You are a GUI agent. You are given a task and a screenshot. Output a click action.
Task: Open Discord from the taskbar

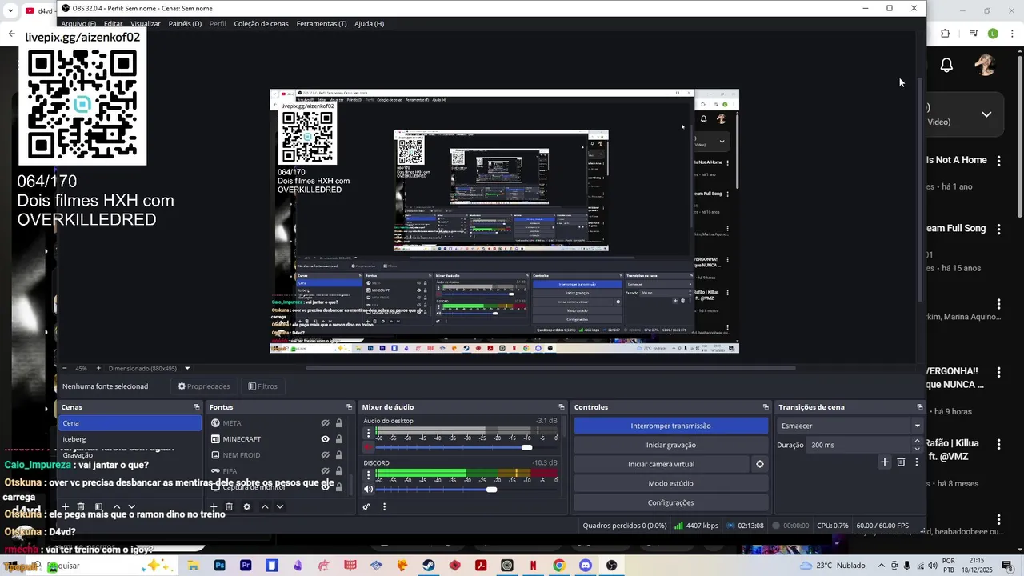[586, 566]
